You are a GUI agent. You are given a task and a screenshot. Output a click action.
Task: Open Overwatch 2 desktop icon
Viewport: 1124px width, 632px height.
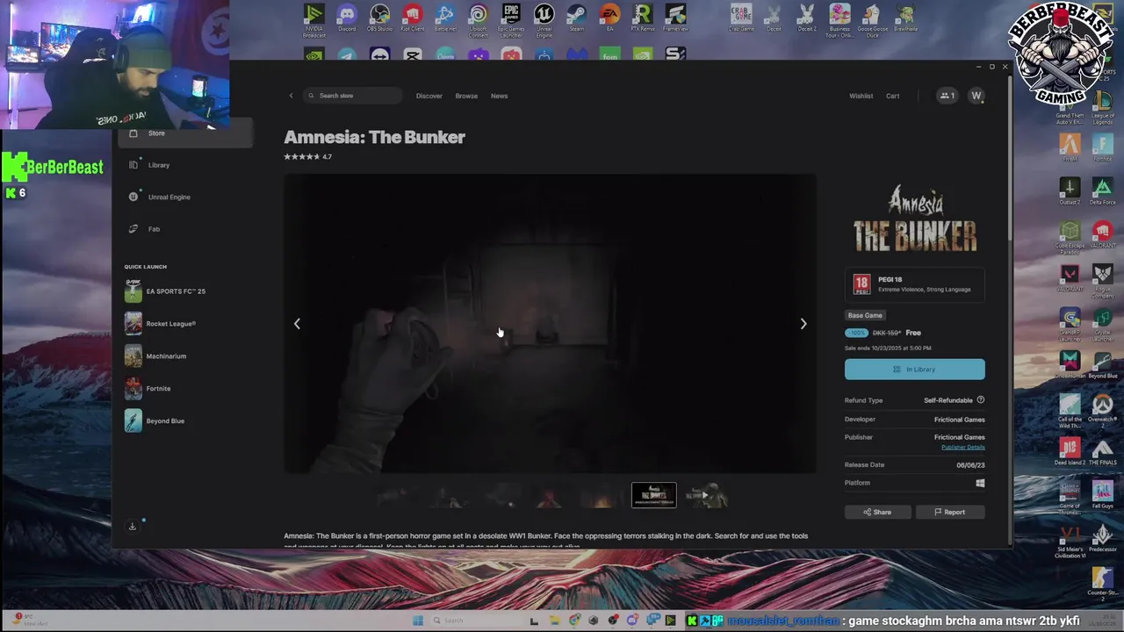(x=1102, y=411)
